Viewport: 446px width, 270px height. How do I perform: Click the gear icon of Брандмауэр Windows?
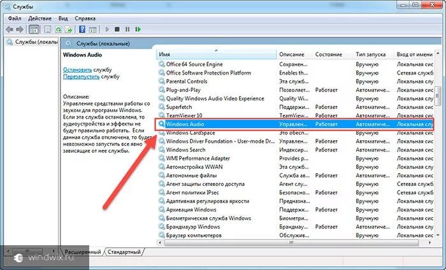[x=162, y=227]
